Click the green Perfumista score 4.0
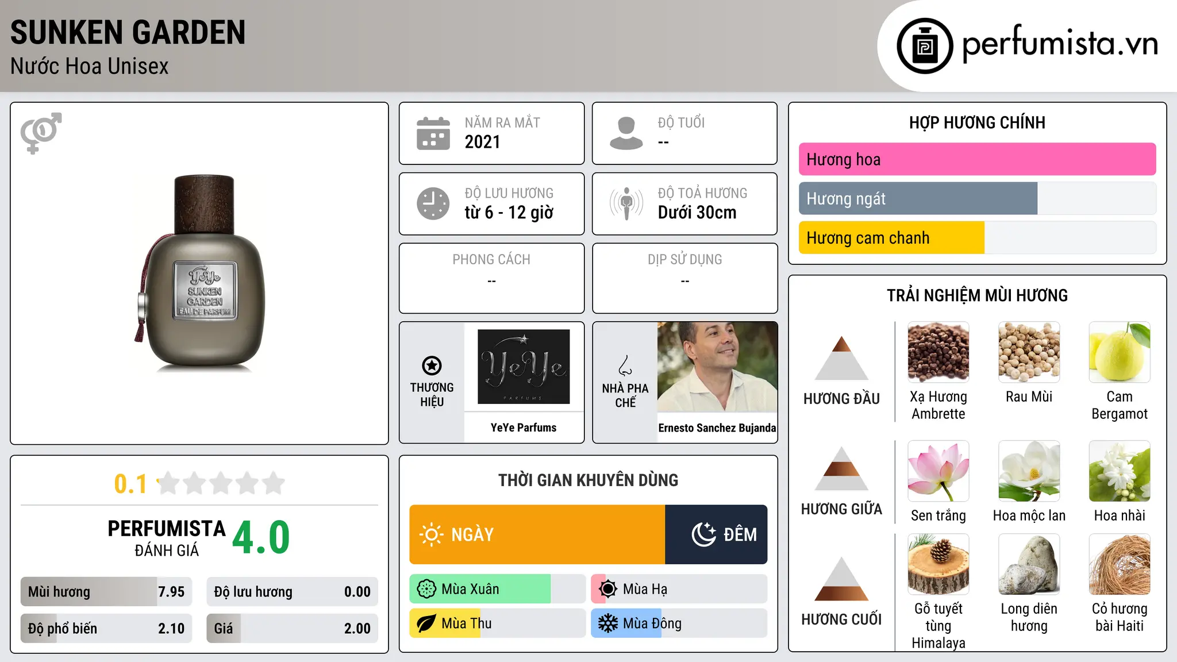This screenshot has height=662, width=1177. tap(261, 538)
